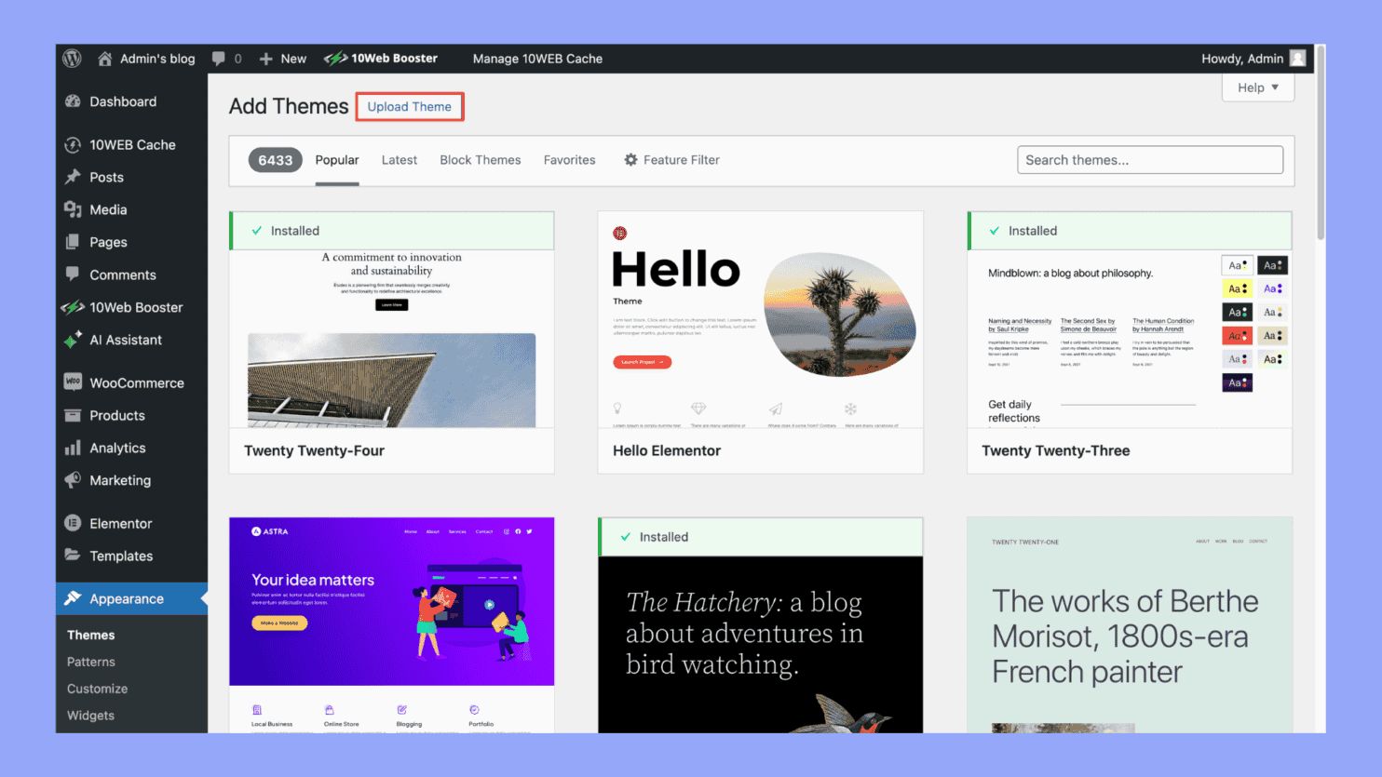Image resolution: width=1382 pixels, height=777 pixels.
Task: Click the Search themes input field
Action: 1150,160
